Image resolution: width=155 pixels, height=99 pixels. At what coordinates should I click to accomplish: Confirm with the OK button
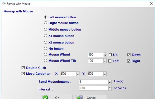57,97
